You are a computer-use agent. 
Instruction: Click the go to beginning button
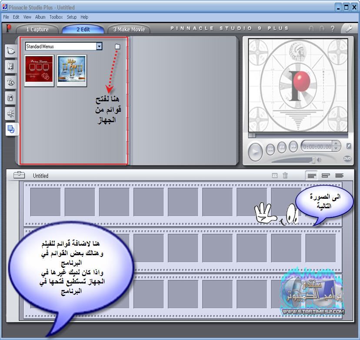click(270, 149)
